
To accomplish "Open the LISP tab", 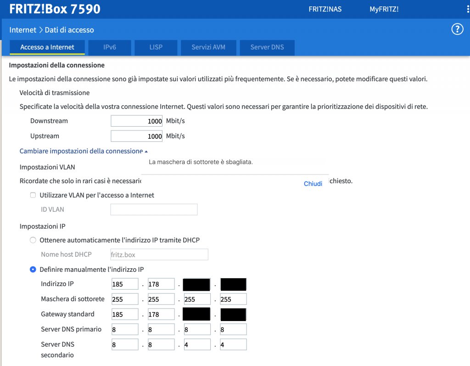I will (156, 47).
